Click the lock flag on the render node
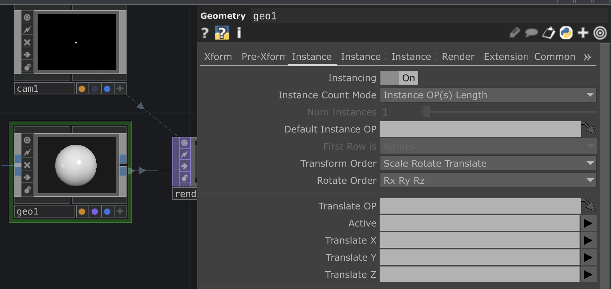611x289 pixels. (x=184, y=178)
